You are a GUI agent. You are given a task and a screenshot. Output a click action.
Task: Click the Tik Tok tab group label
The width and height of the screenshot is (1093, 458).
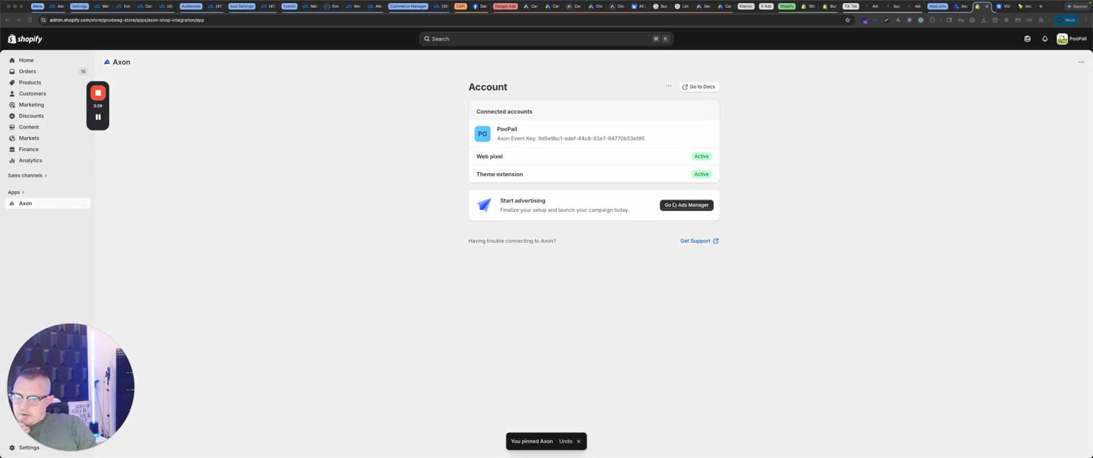point(850,6)
